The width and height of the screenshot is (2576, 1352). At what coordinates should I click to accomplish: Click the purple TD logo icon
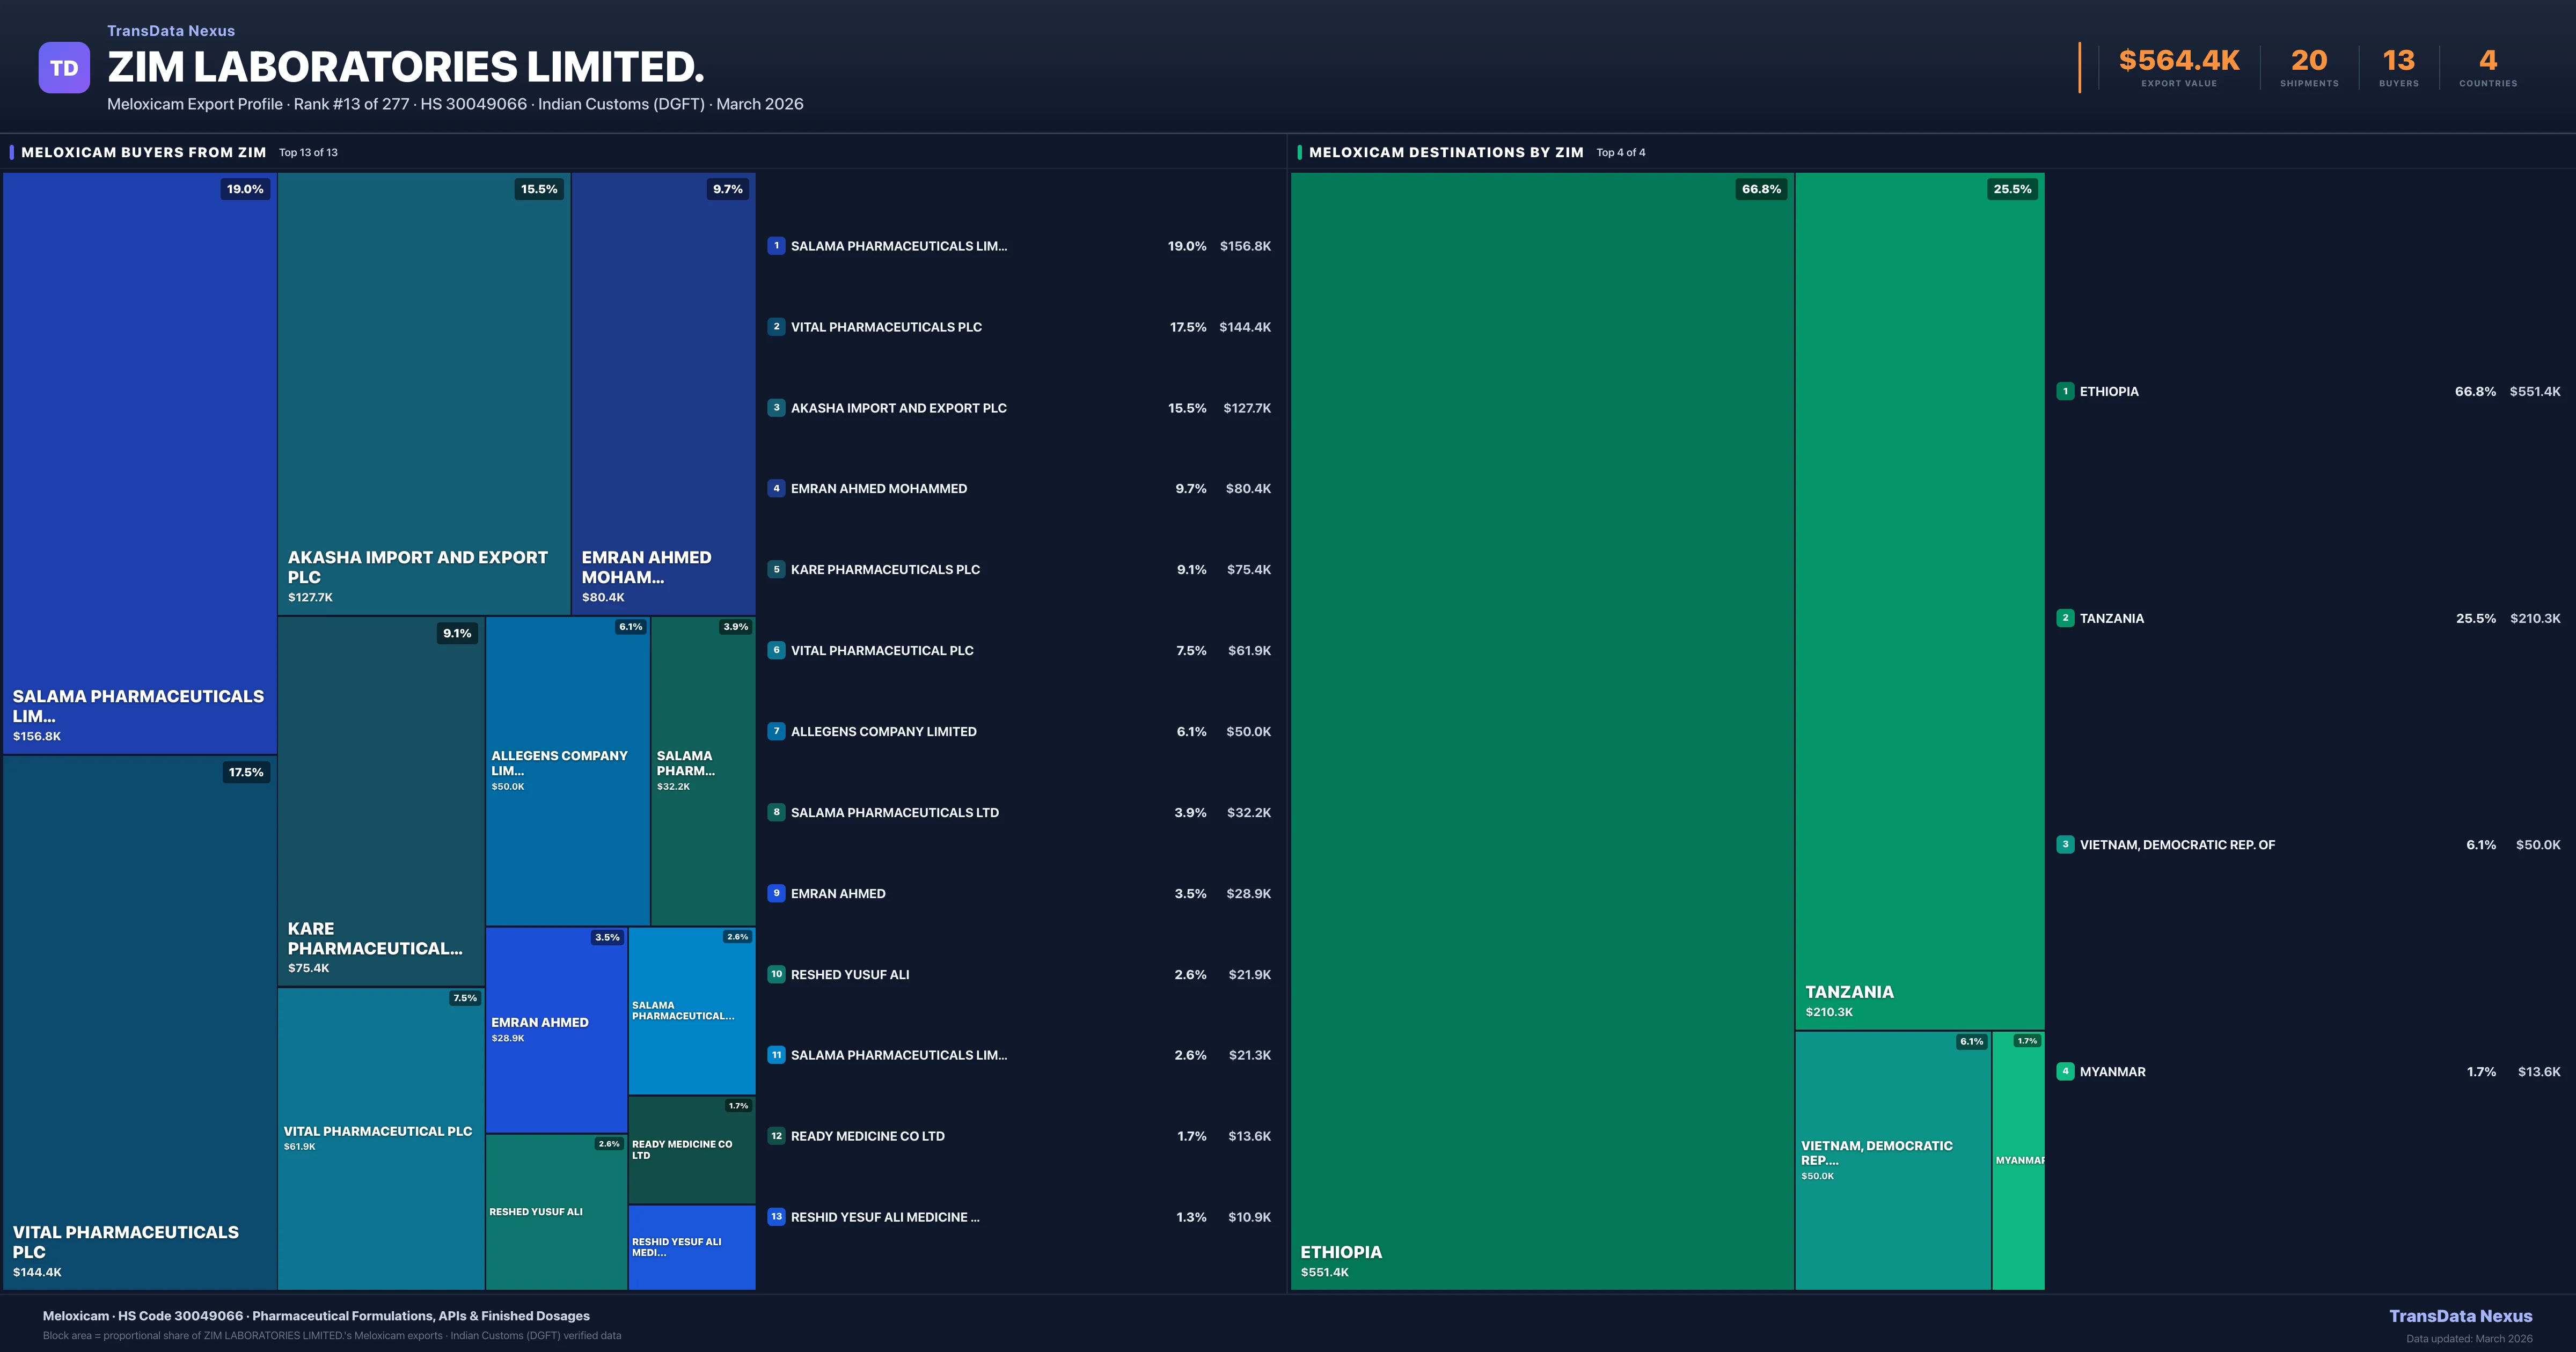pyautogui.click(x=64, y=68)
